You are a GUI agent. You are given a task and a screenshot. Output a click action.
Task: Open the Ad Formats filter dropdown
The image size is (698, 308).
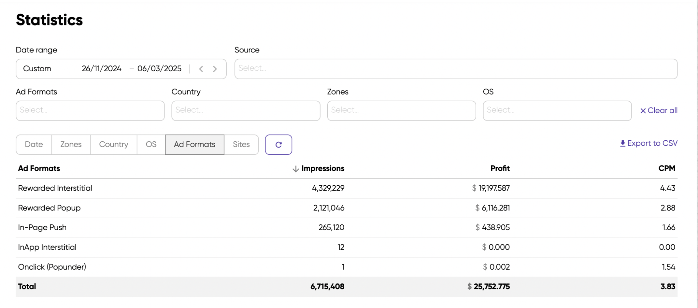click(x=90, y=111)
